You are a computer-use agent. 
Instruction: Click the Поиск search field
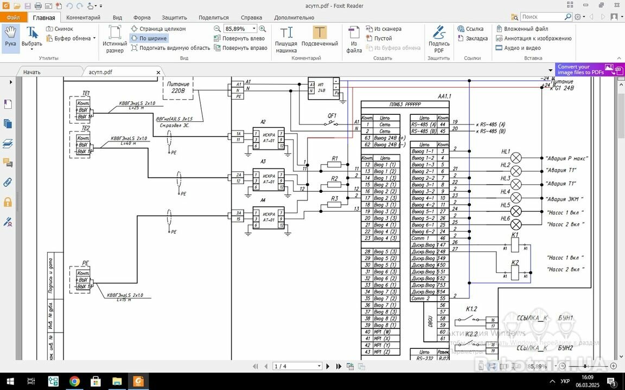pos(543,17)
